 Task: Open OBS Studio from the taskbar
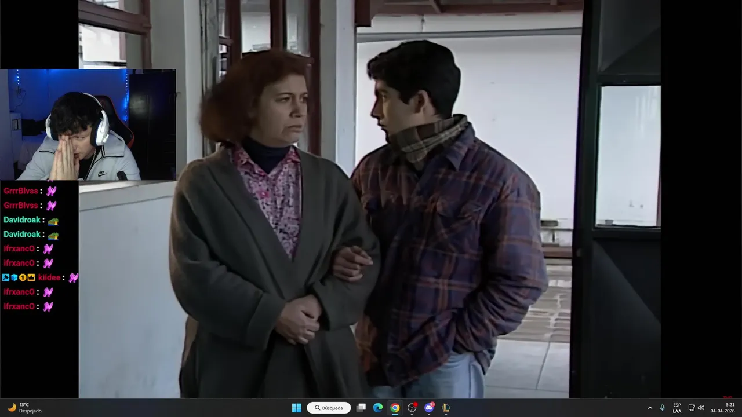coord(412,408)
